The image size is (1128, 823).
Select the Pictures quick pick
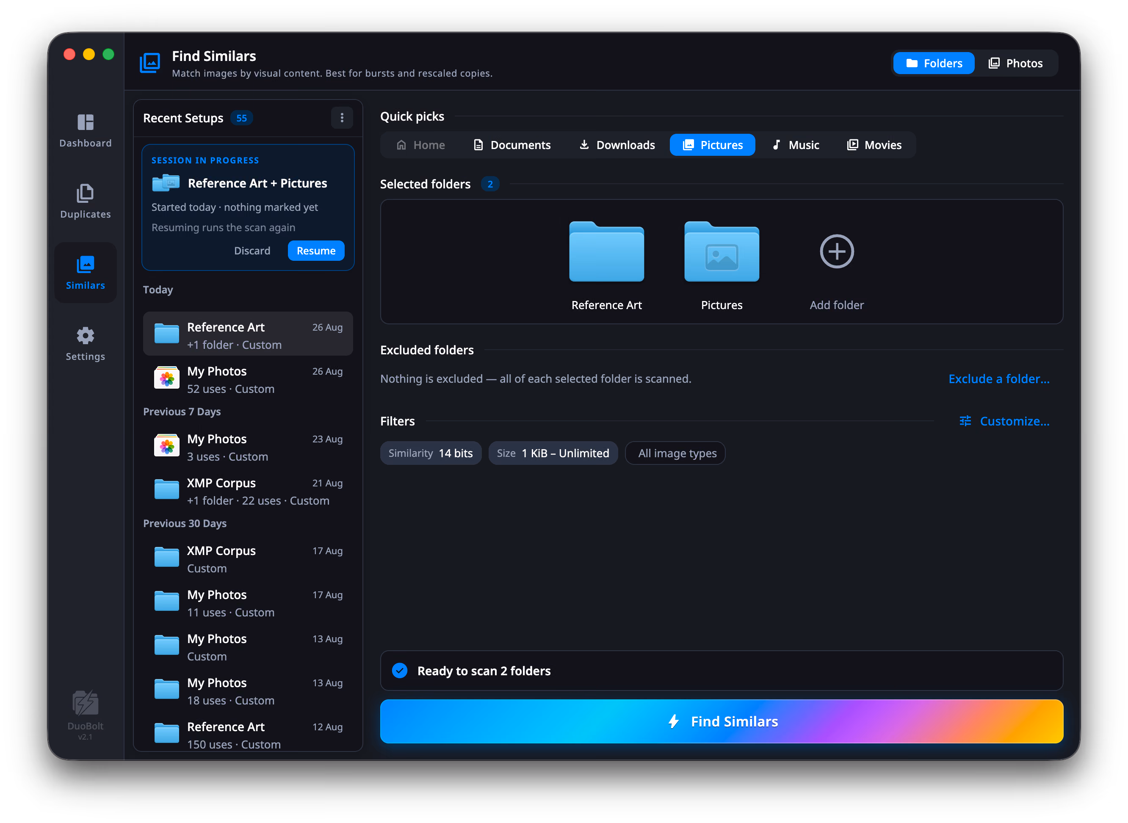[713, 145]
